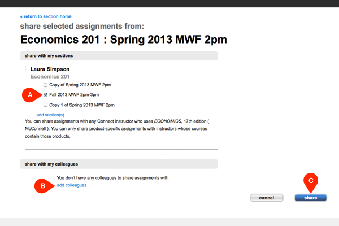
Task: Uncheck the 'Fall 2013 MWF 2pm-3pm' checkbox
Action: pos(46,95)
